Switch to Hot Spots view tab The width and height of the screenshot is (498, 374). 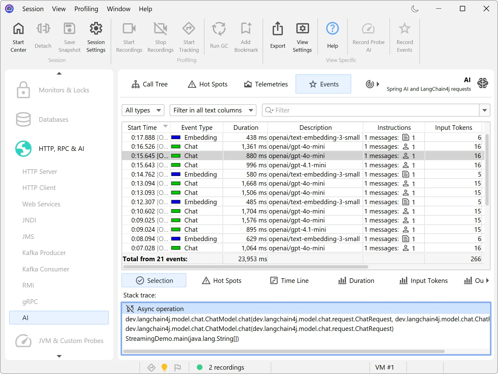208,84
